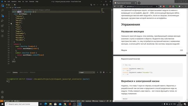
Task: Open the Help menu in VS Code
Action: click(37, 1)
